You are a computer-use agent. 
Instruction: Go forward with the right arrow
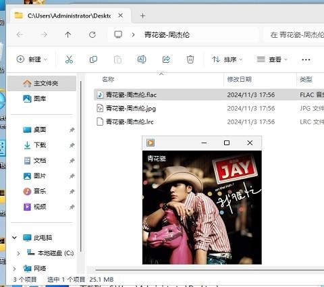(44, 34)
